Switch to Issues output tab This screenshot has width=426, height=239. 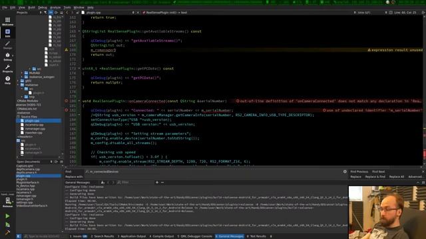79,236
